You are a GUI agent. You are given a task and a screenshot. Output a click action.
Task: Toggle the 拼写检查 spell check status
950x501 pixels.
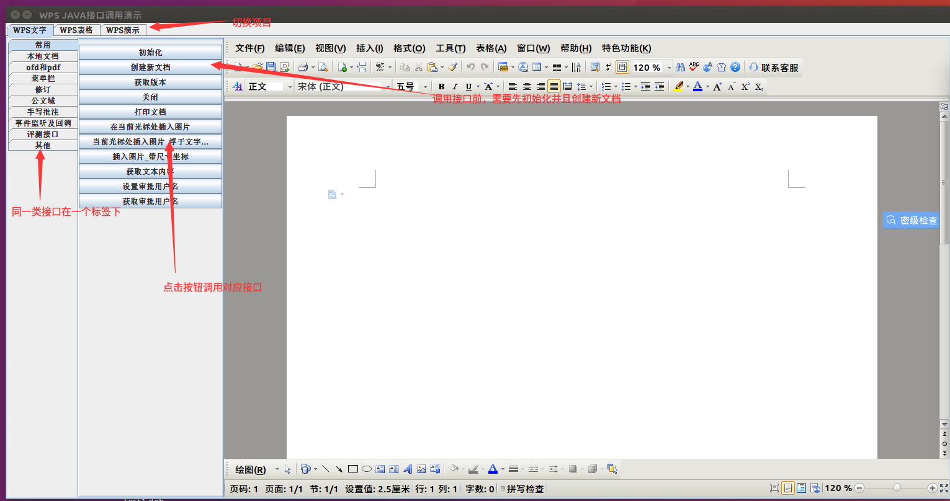click(x=523, y=489)
